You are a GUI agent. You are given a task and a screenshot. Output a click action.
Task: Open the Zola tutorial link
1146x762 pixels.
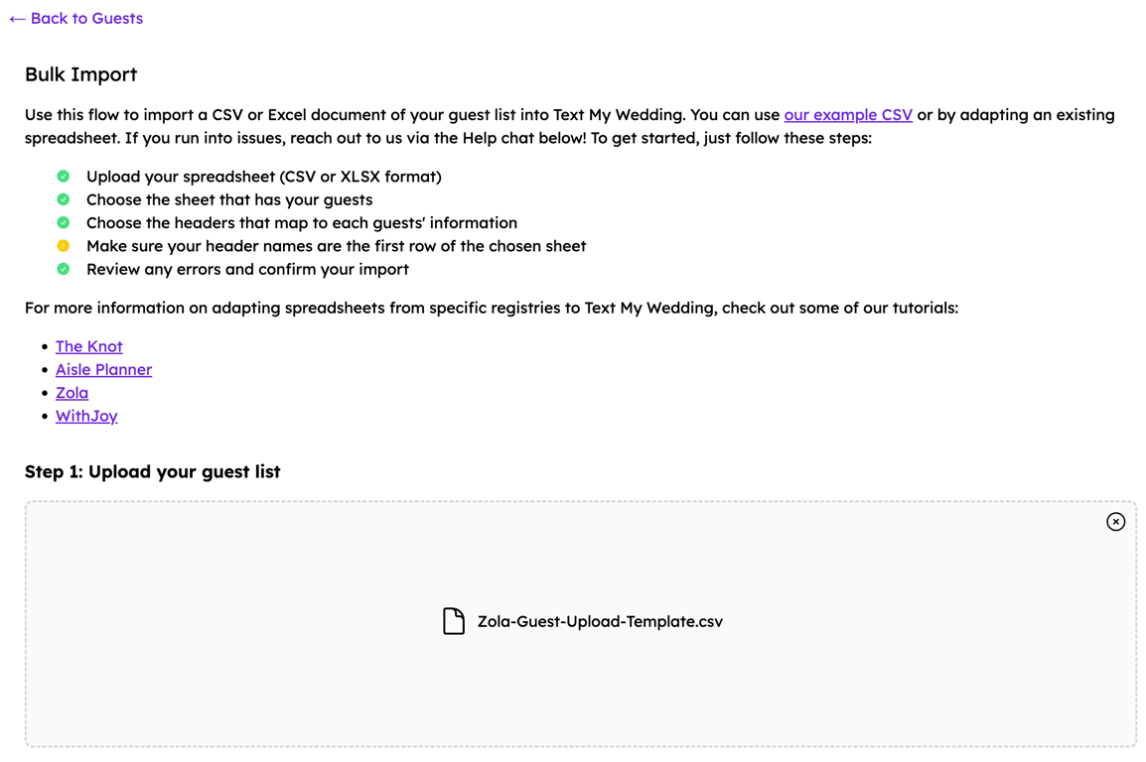click(72, 393)
